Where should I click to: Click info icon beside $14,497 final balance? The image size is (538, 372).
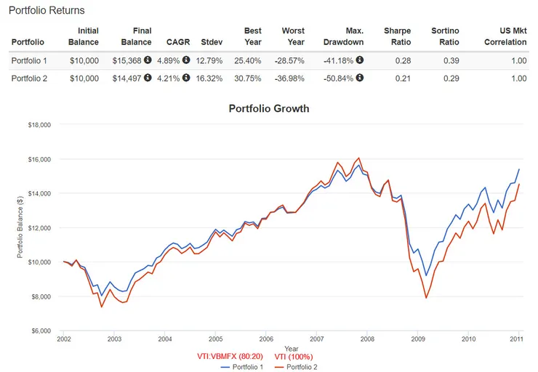(148, 78)
